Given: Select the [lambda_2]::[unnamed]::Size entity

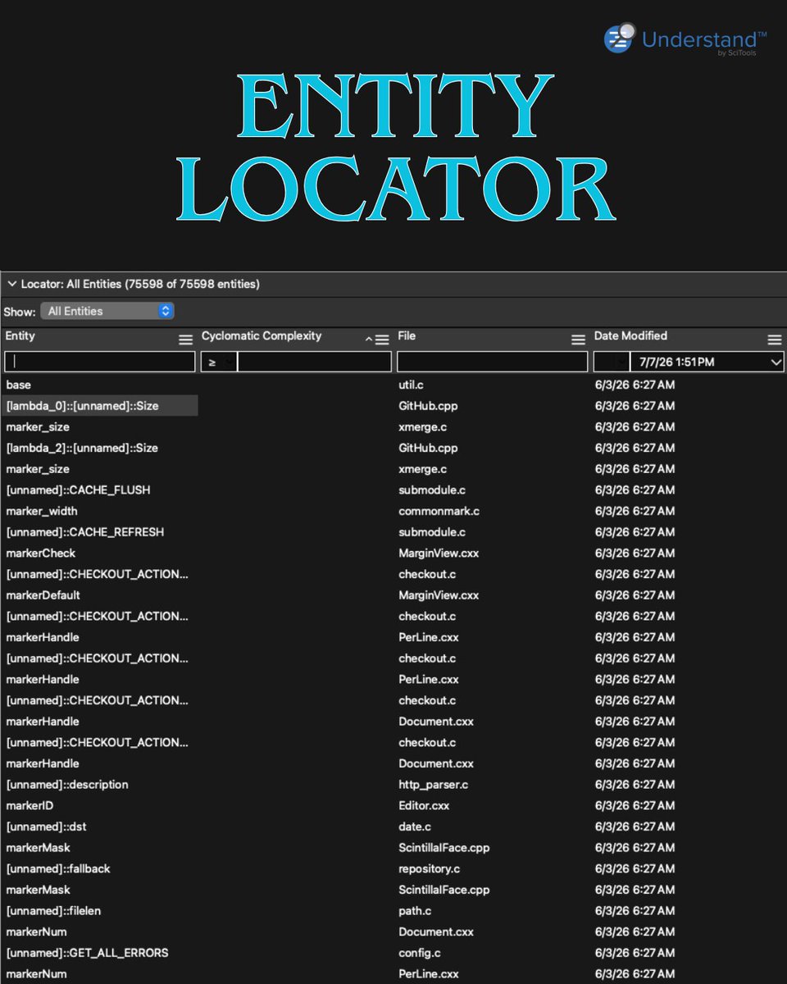Looking at the screenshot, I should click(x=82, y=448).
